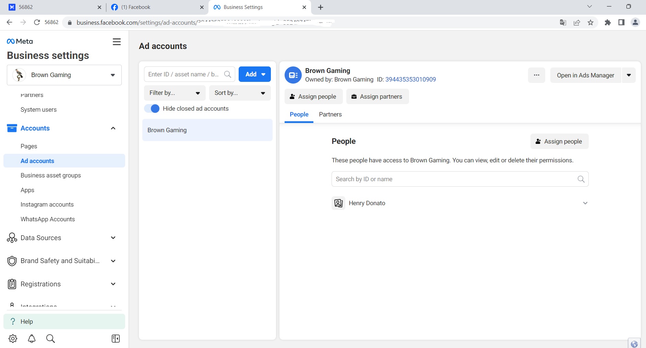Click Henry Donato's profile icon
646x348 pixels.
click(x=338, y=203)
